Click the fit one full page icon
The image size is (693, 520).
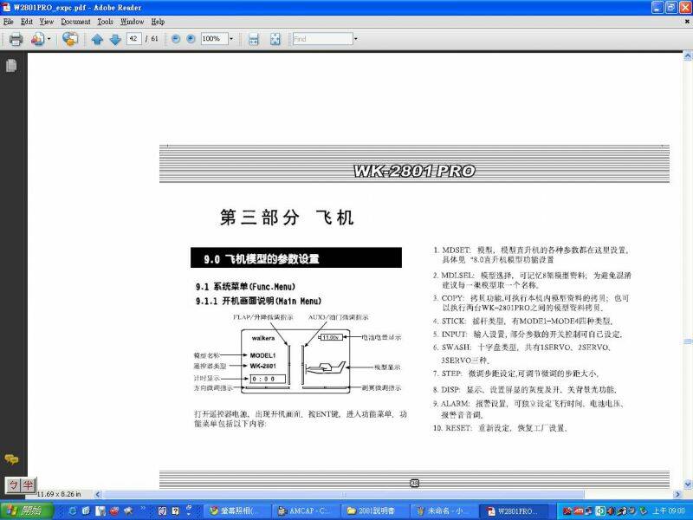click(275, 39)
